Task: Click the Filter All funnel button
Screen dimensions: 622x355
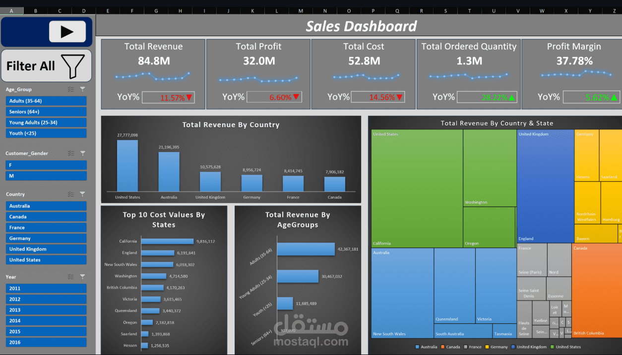Action: tap(46, 65)
